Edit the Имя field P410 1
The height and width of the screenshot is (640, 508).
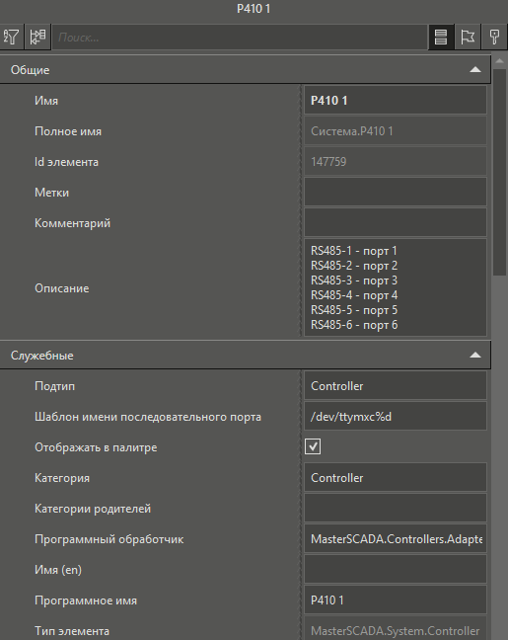coord(396,101)
